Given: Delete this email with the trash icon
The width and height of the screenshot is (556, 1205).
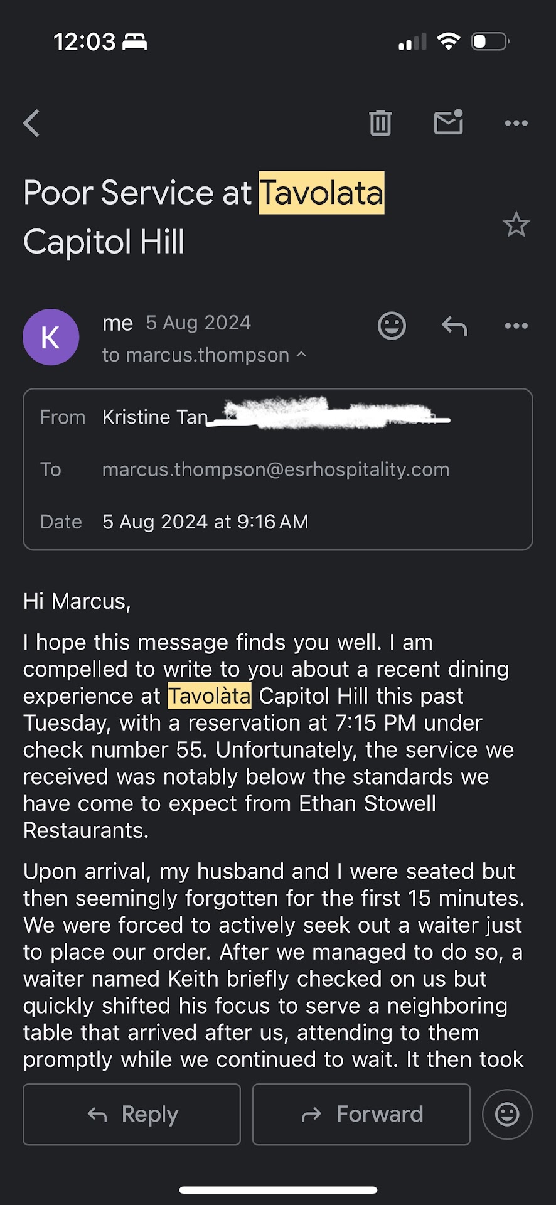Looking at the screenshot, I should pos(380,123).
